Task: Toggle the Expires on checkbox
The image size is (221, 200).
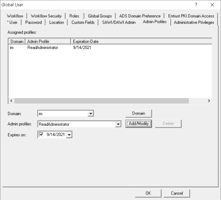Action: 41,135
